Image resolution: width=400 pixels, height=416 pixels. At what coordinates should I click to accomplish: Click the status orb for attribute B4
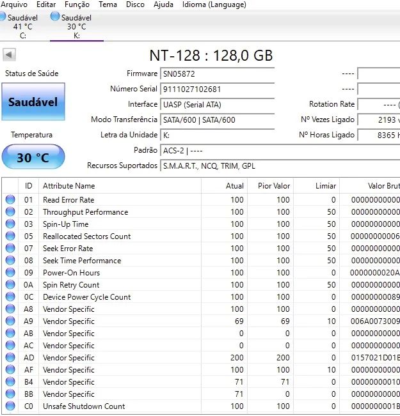tap(10, 381)
